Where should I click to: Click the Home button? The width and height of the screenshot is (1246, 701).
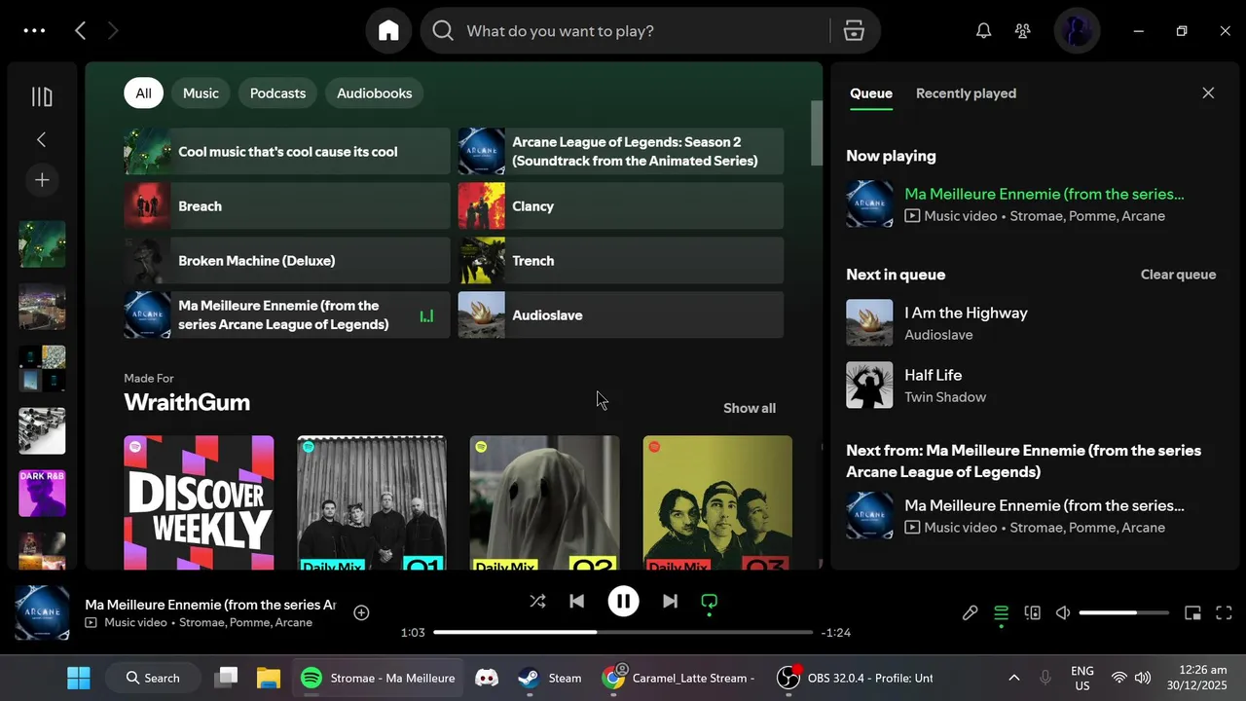coord(388,31)
